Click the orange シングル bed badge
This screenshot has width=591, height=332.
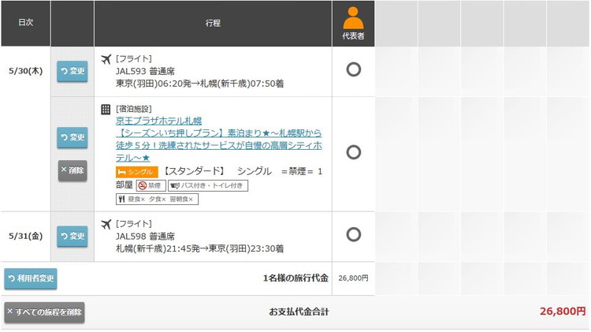point(136,172)
